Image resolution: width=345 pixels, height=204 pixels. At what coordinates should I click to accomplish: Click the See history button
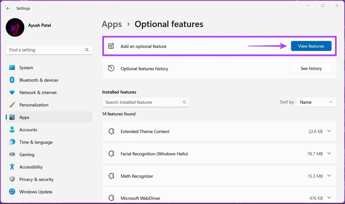coord(311,68)
